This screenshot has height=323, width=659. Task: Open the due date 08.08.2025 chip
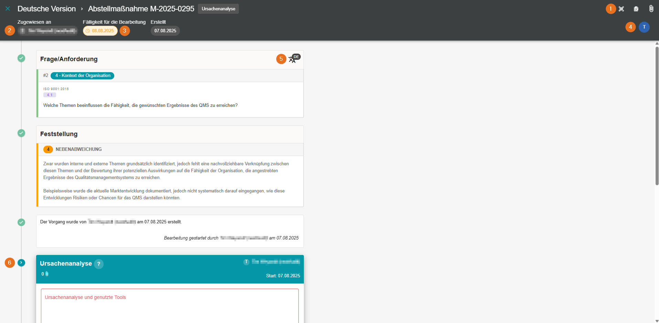click(x=100, y=31)
